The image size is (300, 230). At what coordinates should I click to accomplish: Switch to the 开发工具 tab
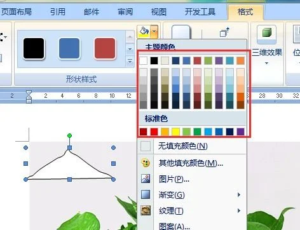200,11
